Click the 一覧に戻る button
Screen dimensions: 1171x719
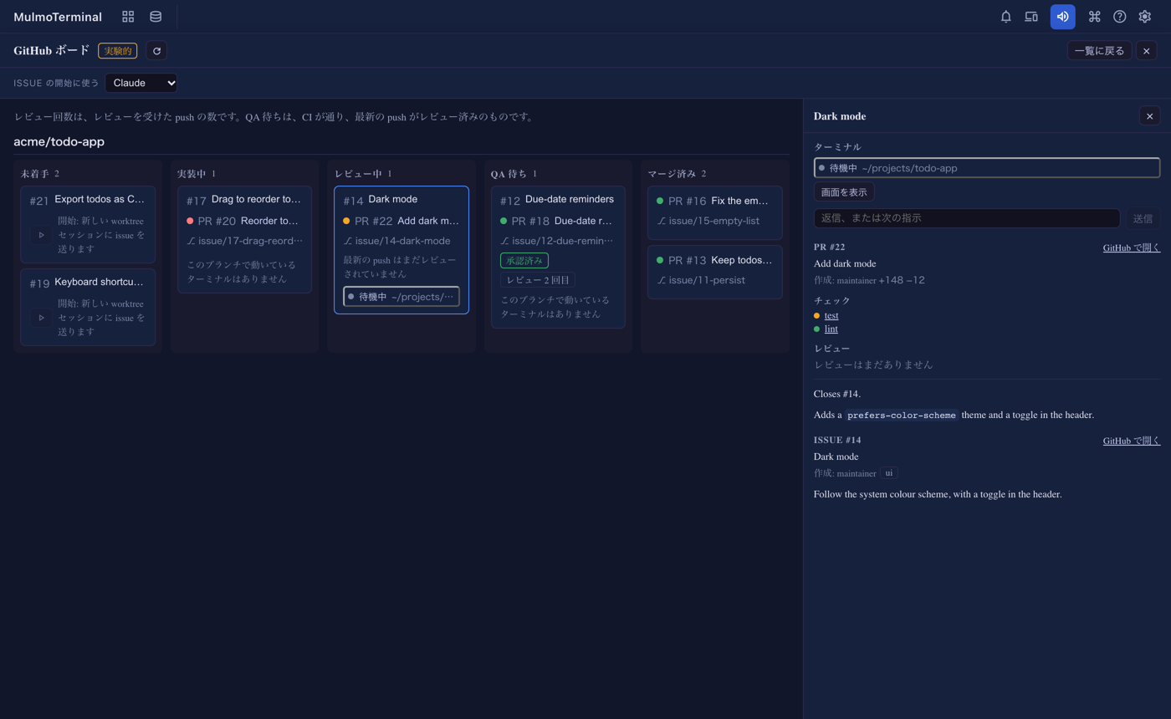(1099, 50)
